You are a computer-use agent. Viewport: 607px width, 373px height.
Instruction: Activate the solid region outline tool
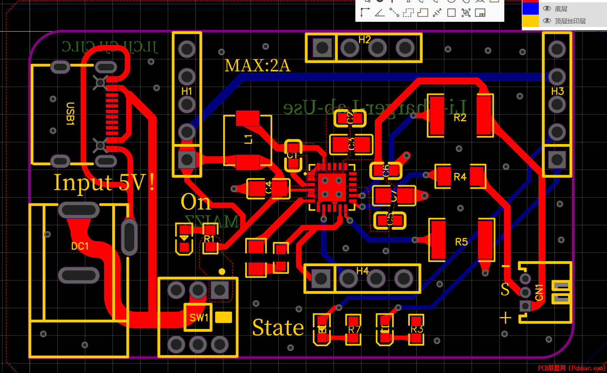coord(423,13)
